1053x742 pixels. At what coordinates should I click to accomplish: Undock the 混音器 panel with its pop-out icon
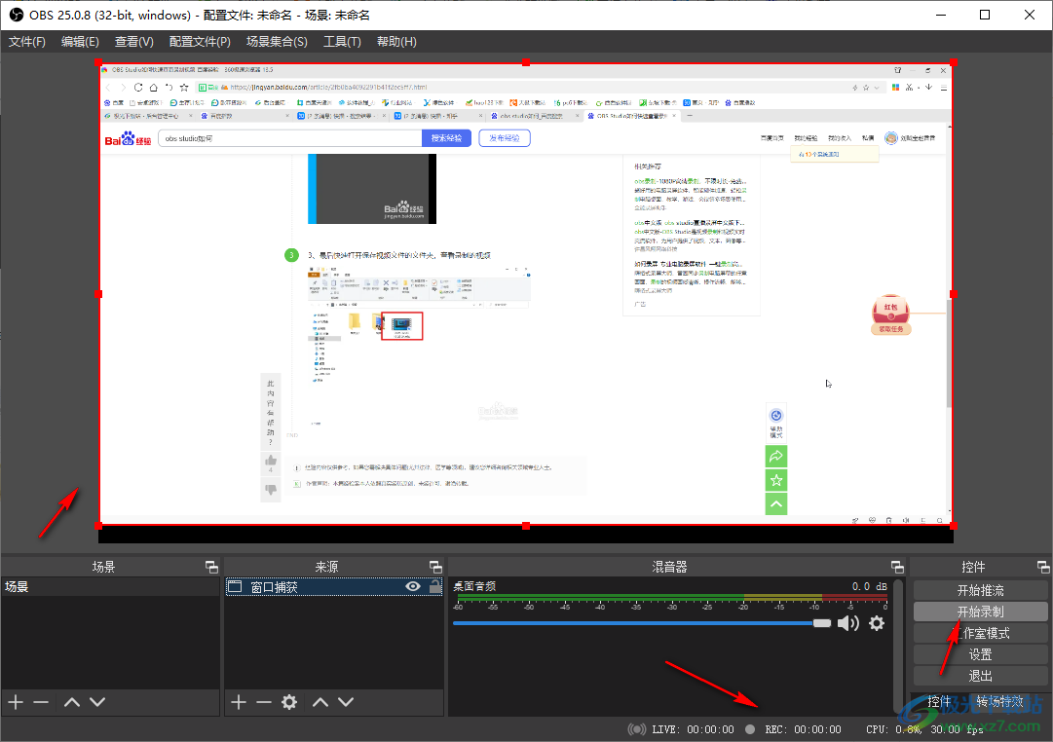point(897,567)
